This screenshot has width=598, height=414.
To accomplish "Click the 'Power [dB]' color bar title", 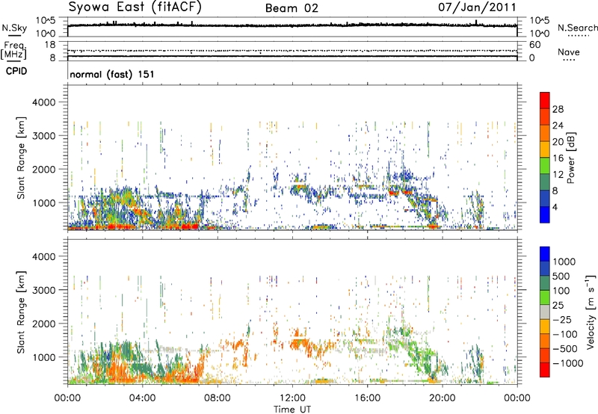I will tap(570, 158).
